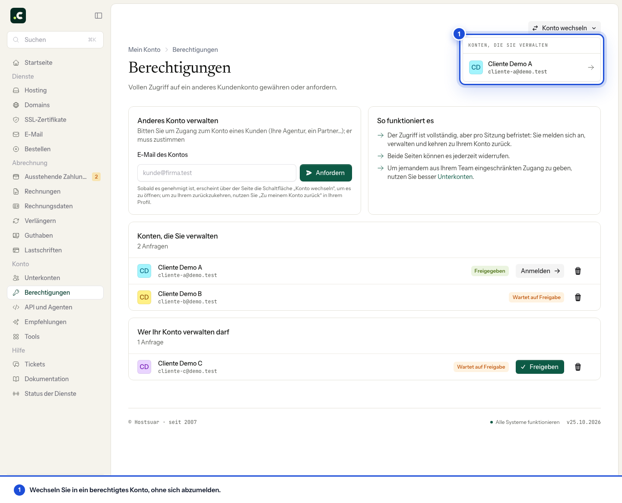Open Empfehlungen in the sidebar
Viewport: 622px width, 503px height.
(55, 322)
